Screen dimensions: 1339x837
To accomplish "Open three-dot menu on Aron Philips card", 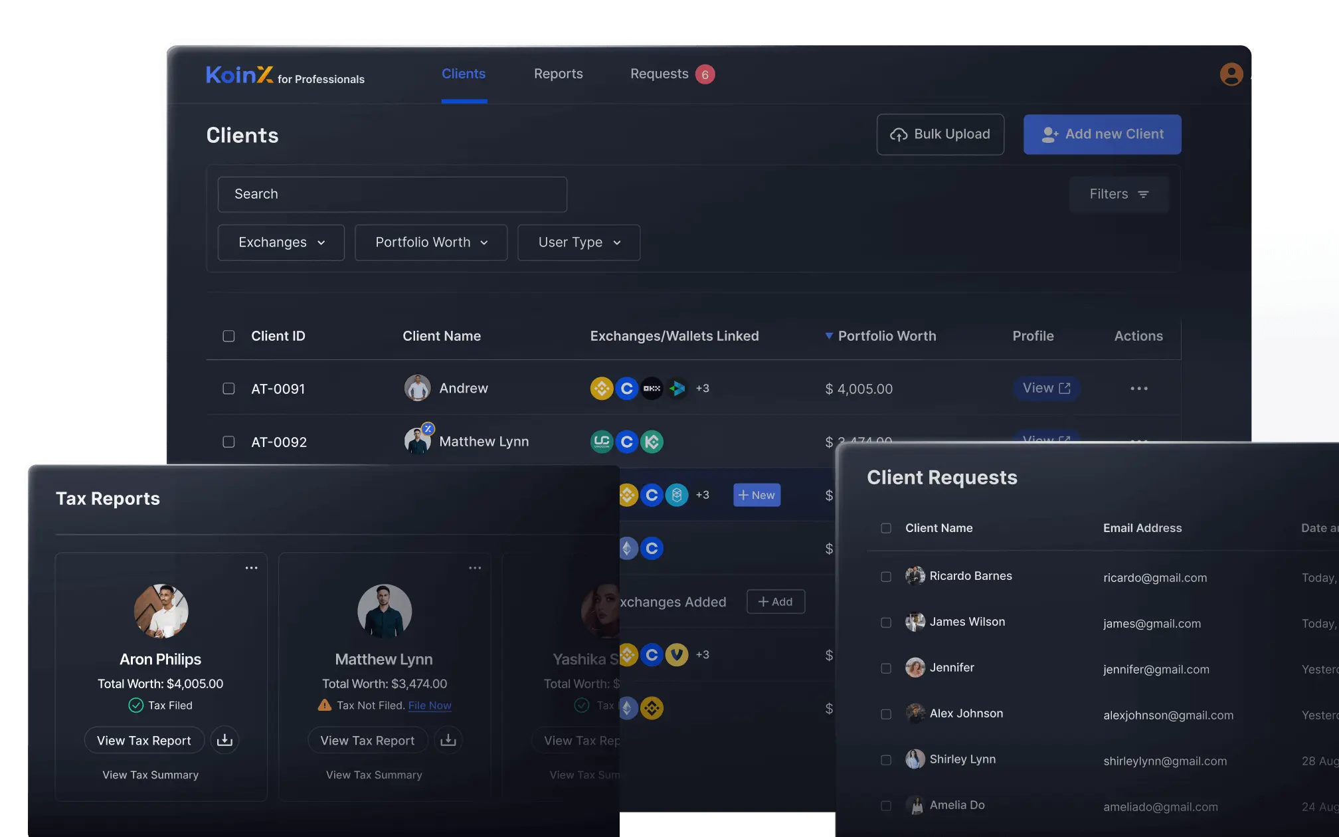I will pyautogui.click(x=251, y=568).
